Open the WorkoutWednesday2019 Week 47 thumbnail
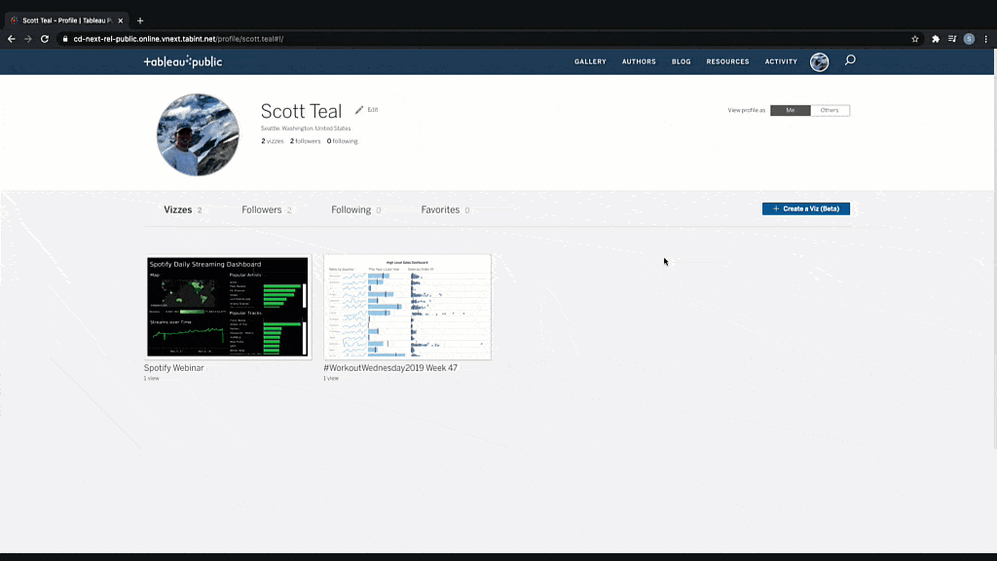Screen dimensions: 997x561 point(407,307)
